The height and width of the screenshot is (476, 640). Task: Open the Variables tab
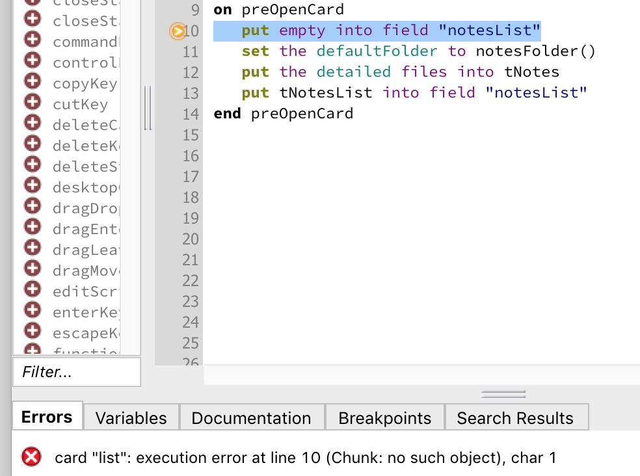point(131,417)
